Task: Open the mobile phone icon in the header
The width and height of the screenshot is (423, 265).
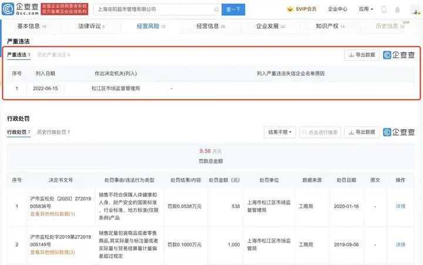Action: tap(384, 10)
